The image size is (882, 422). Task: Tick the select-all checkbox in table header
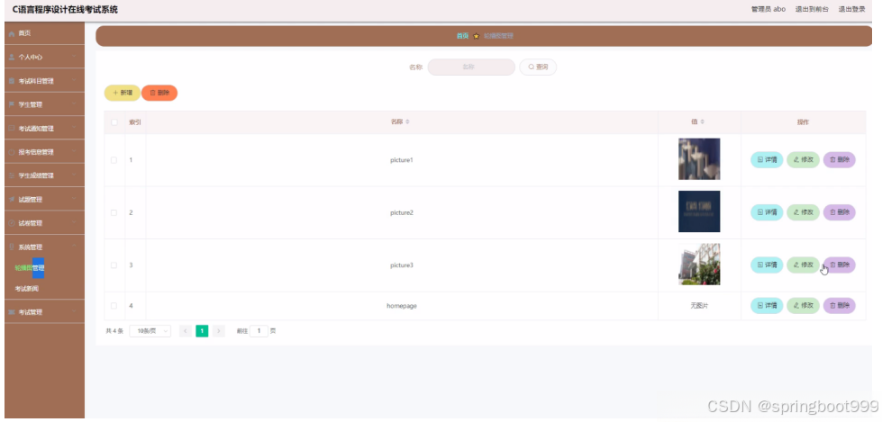[114, 122]
